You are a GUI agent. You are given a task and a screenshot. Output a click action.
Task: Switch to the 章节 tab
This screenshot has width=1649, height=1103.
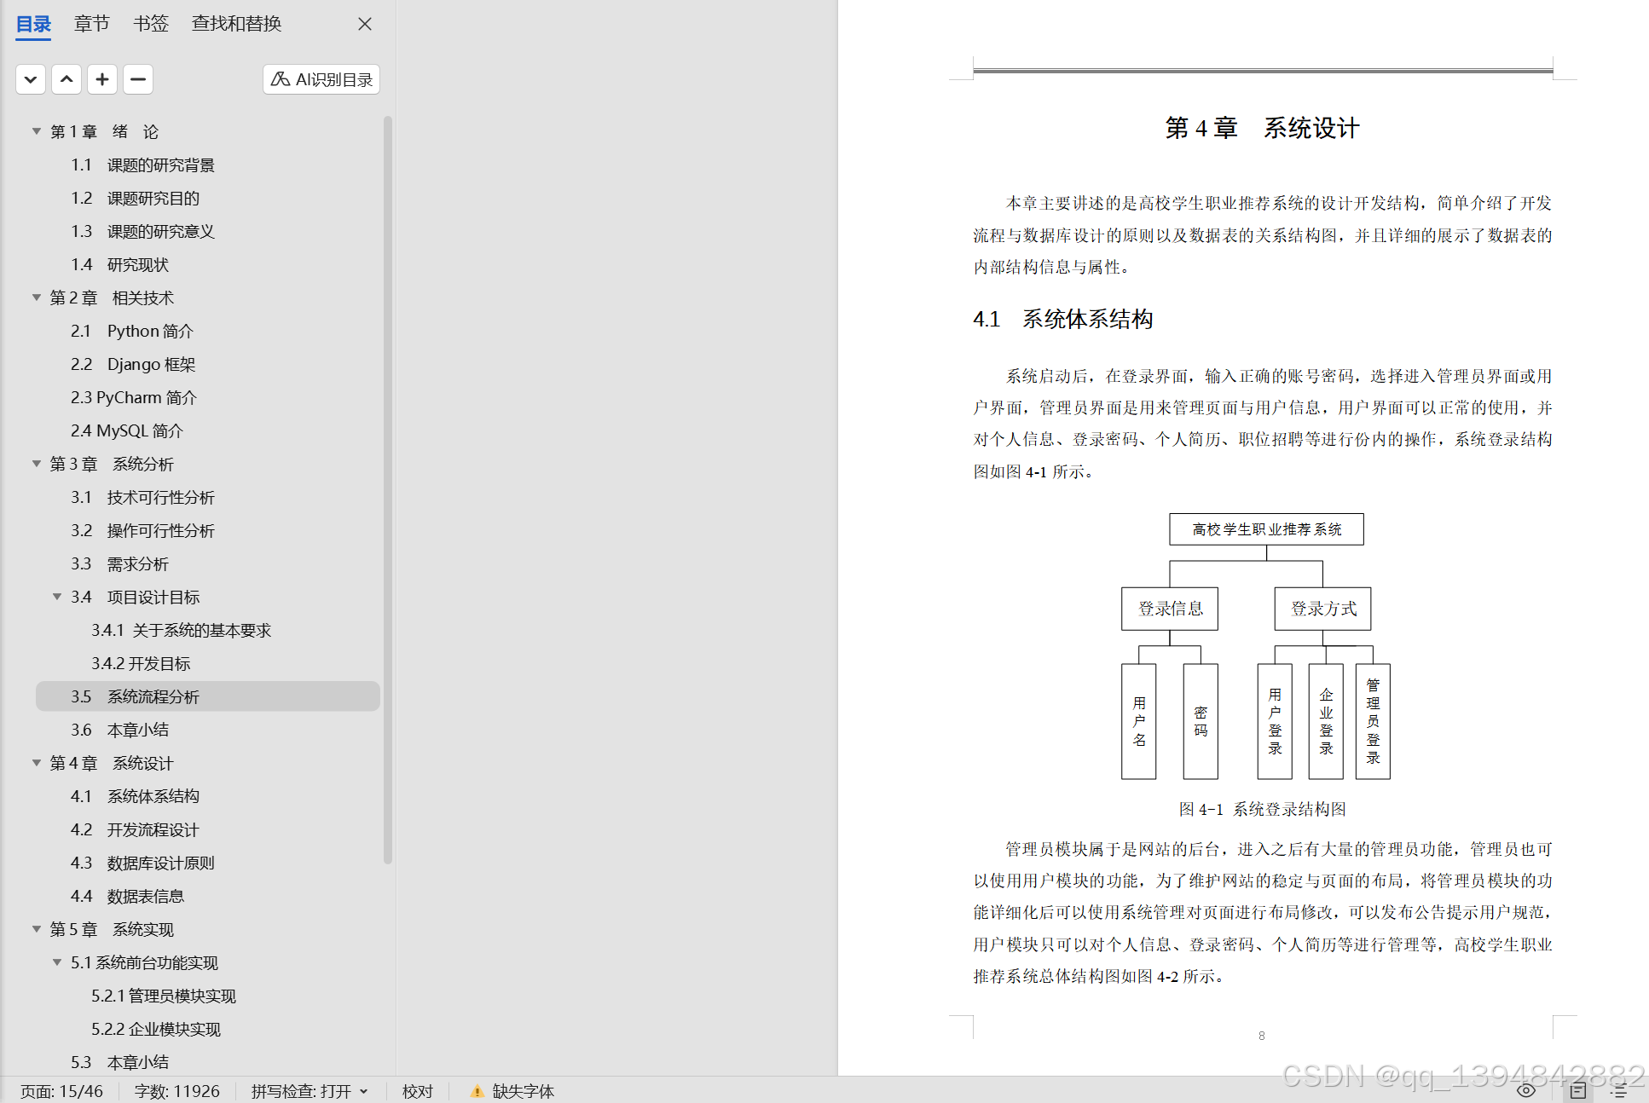coord(91,24)
